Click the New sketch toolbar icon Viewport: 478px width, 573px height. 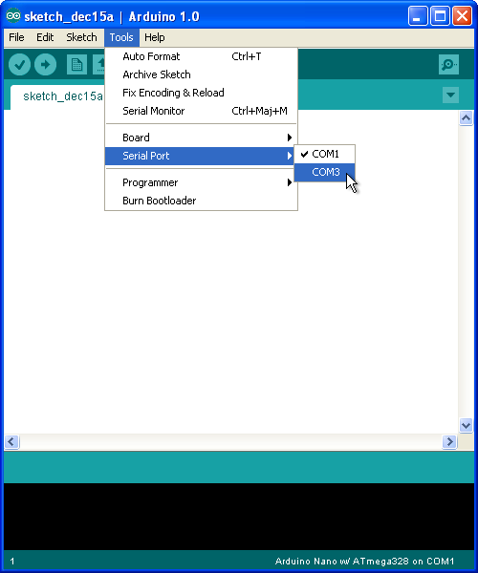76,65
